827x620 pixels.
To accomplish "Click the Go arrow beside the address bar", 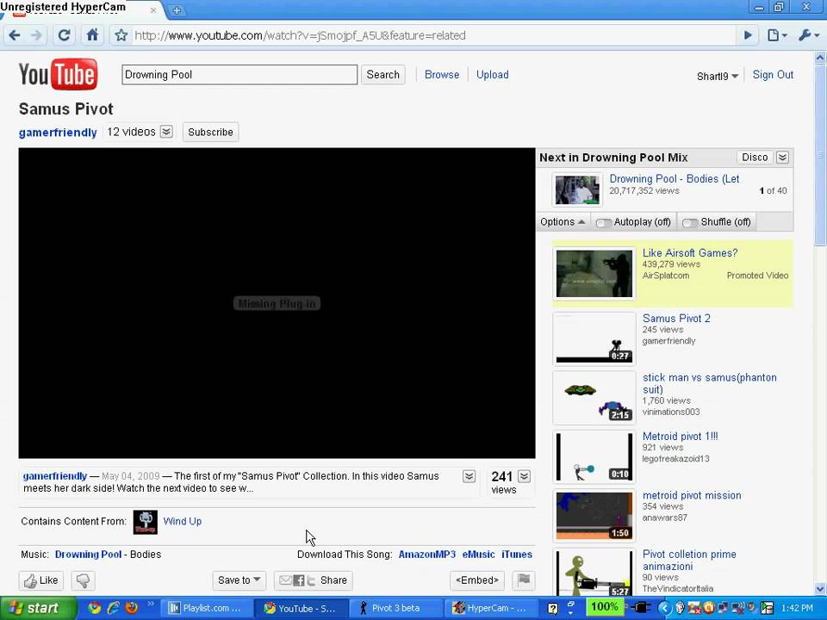I will (748, 35).
